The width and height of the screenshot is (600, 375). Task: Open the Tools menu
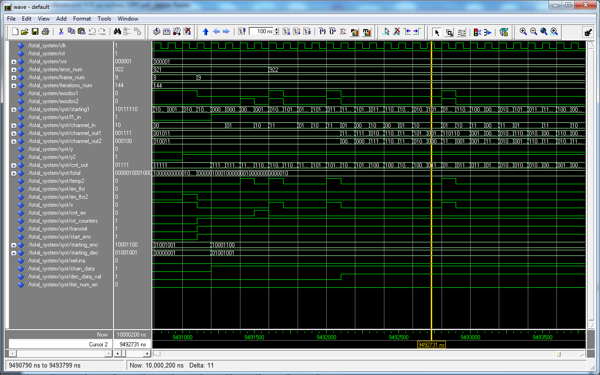(x=105, y=19)
